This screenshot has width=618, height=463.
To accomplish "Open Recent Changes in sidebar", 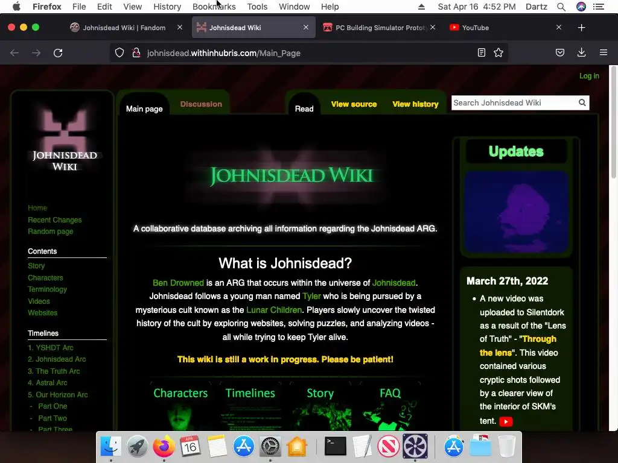I will tap(55, 219).
